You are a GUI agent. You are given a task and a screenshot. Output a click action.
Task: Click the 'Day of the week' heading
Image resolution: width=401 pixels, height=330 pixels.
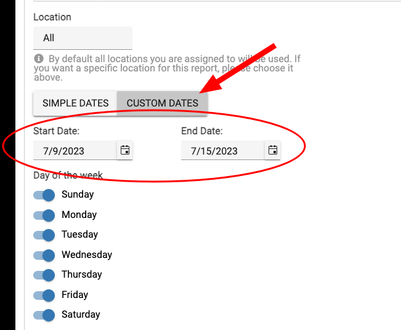68,175
